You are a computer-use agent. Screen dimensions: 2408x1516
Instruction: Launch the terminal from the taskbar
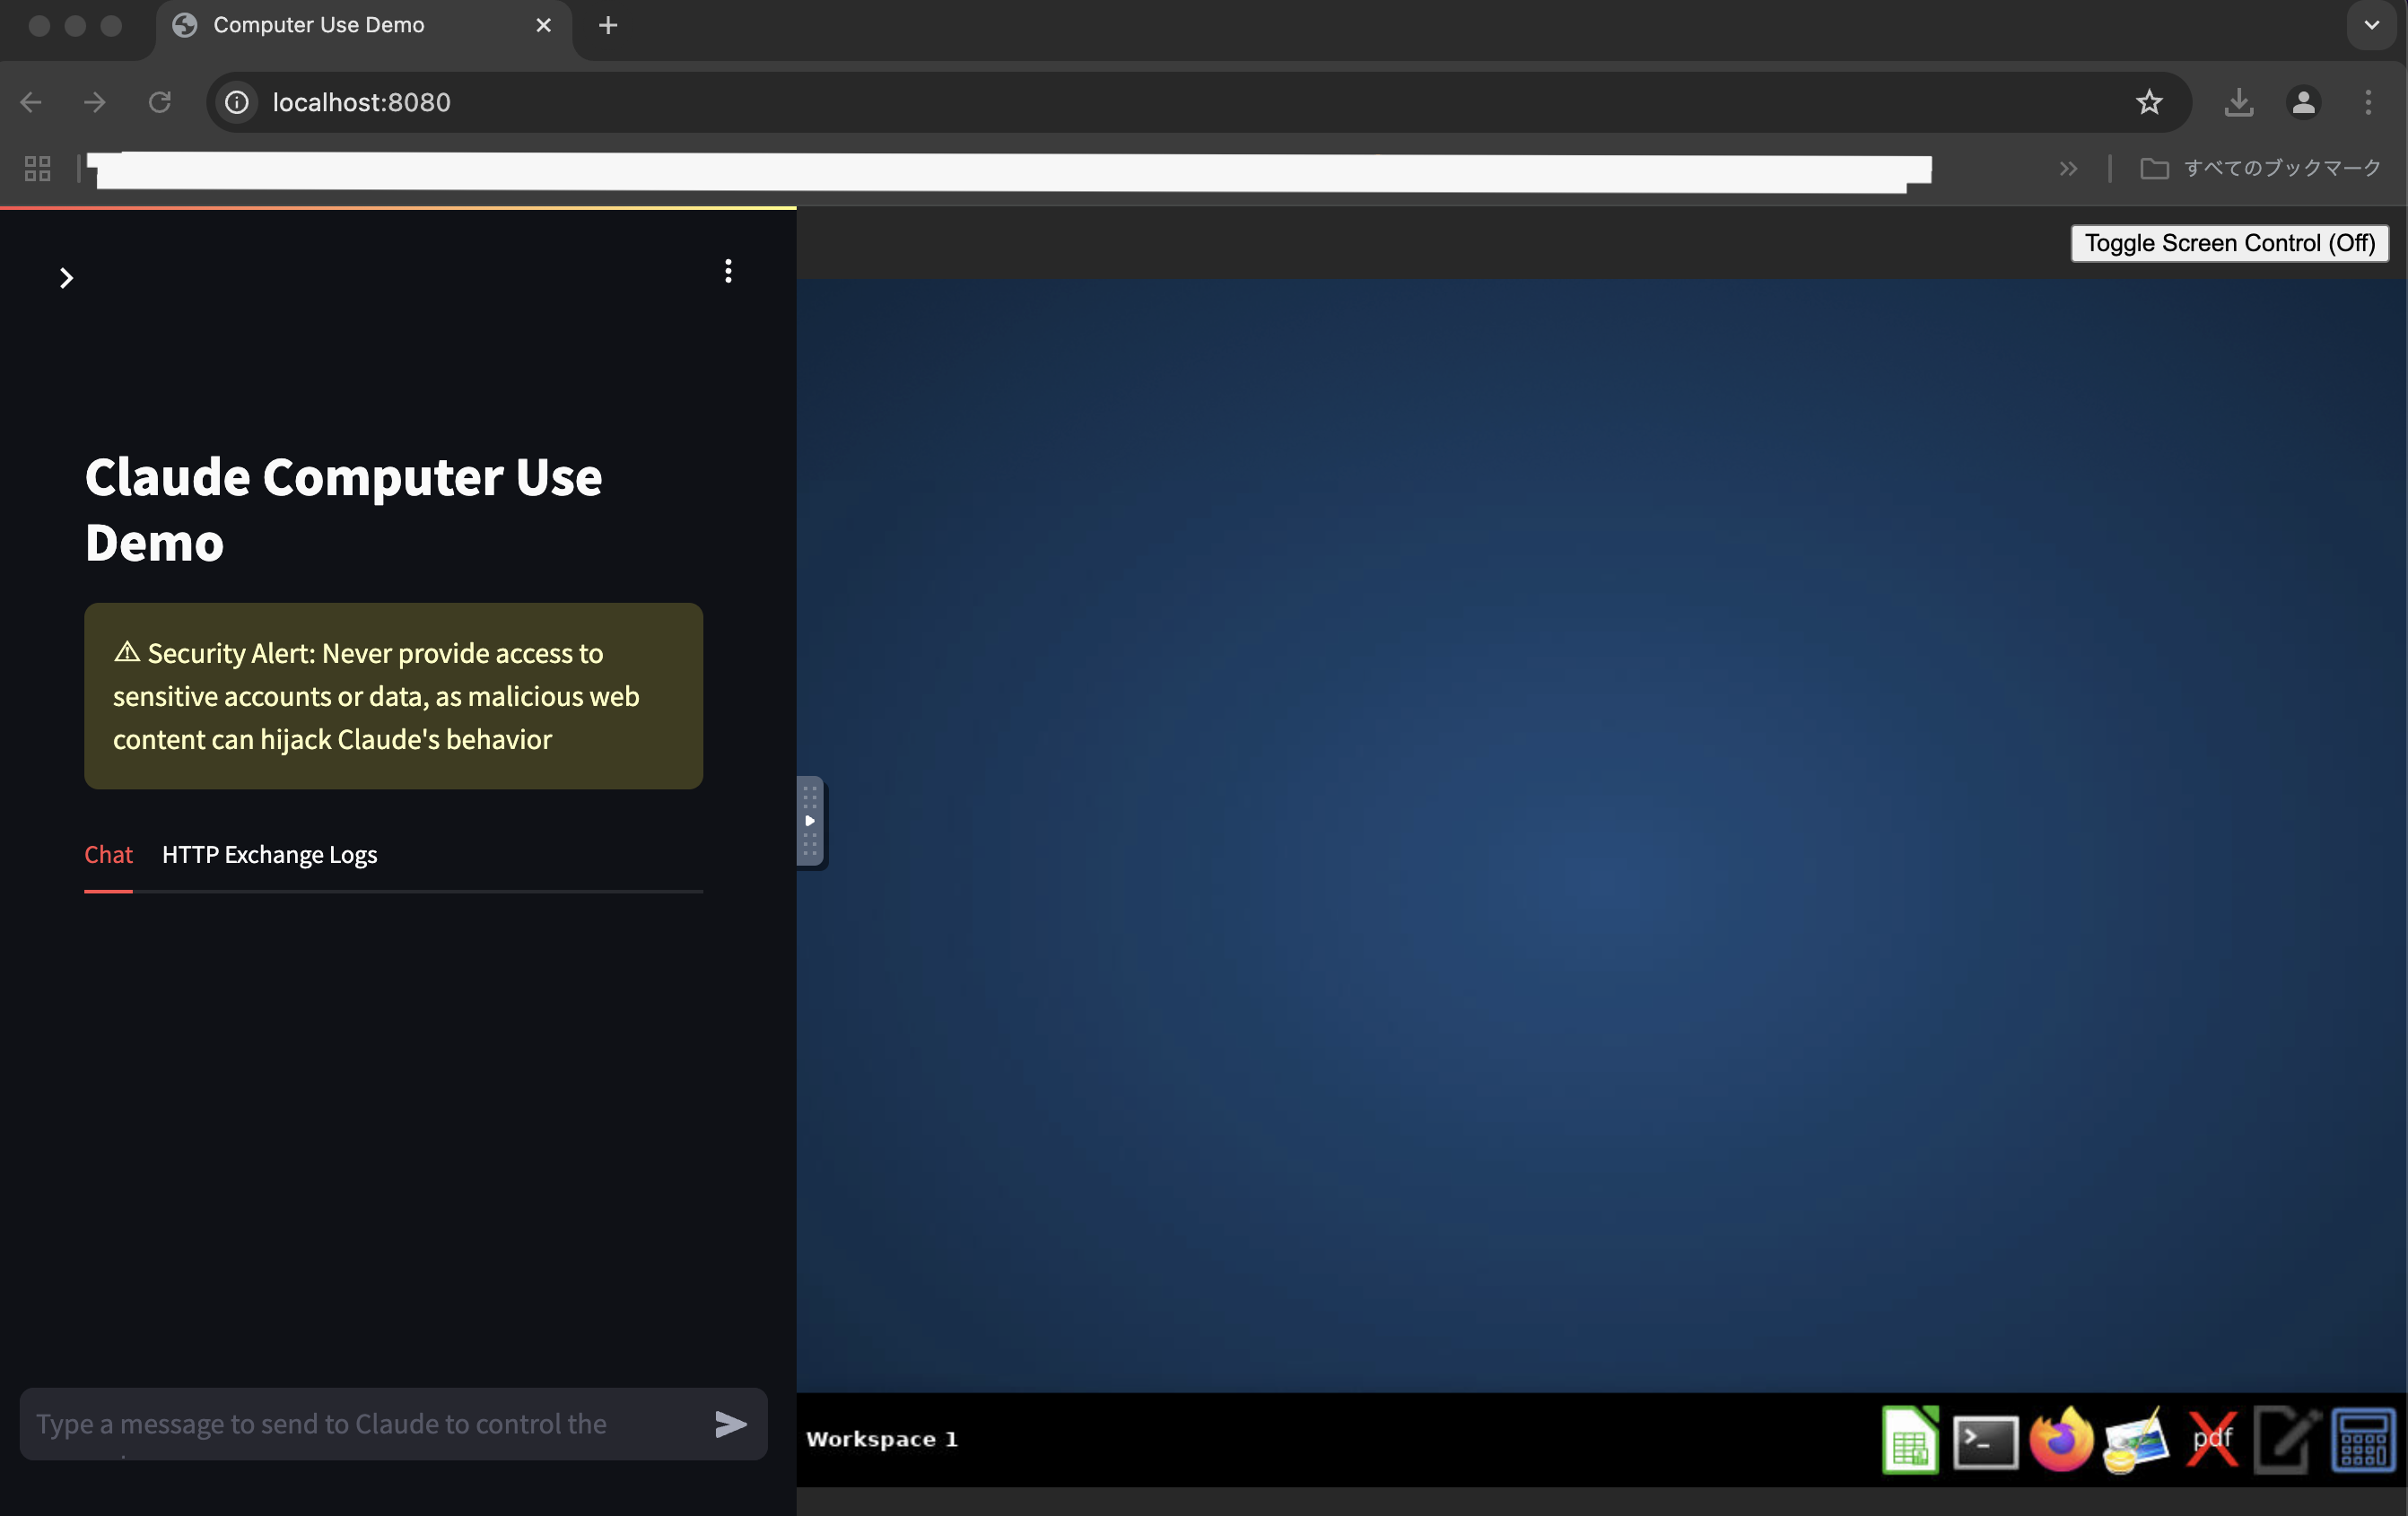pyautogui.click(x=1985, y=1441)
